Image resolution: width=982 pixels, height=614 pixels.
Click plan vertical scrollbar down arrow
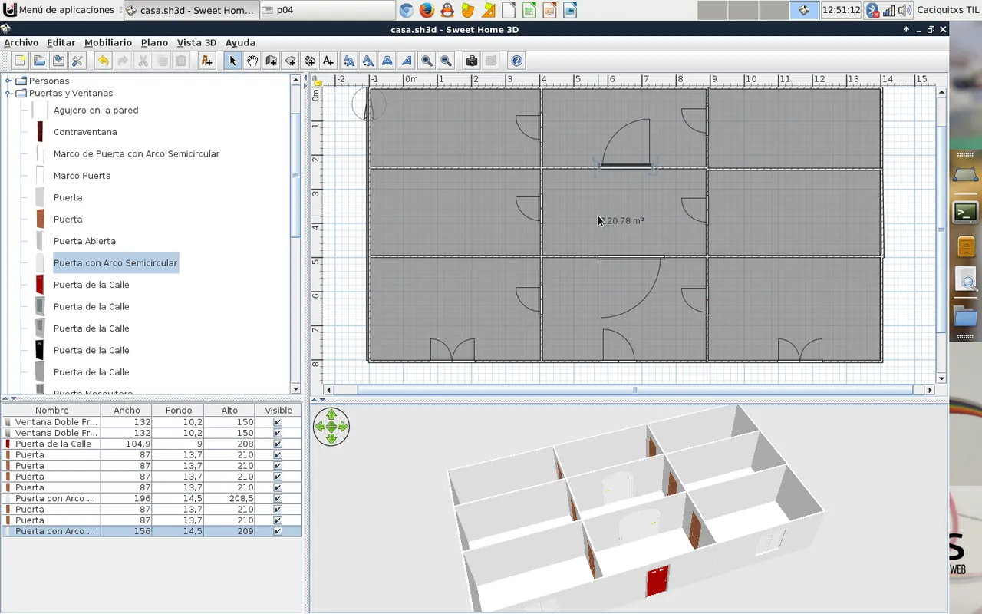(x=942, y=378)
